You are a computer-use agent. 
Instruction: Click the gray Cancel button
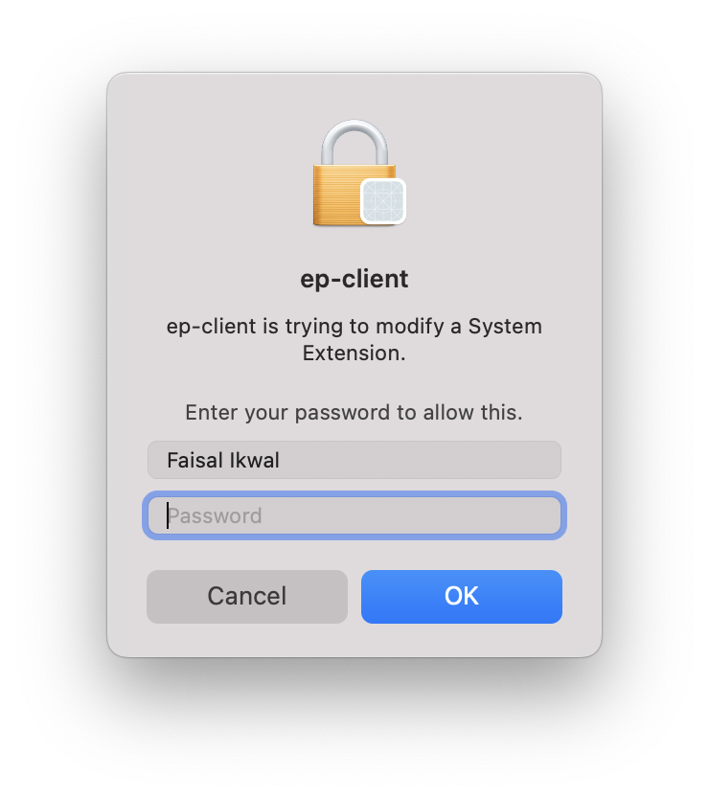(247, 596)
